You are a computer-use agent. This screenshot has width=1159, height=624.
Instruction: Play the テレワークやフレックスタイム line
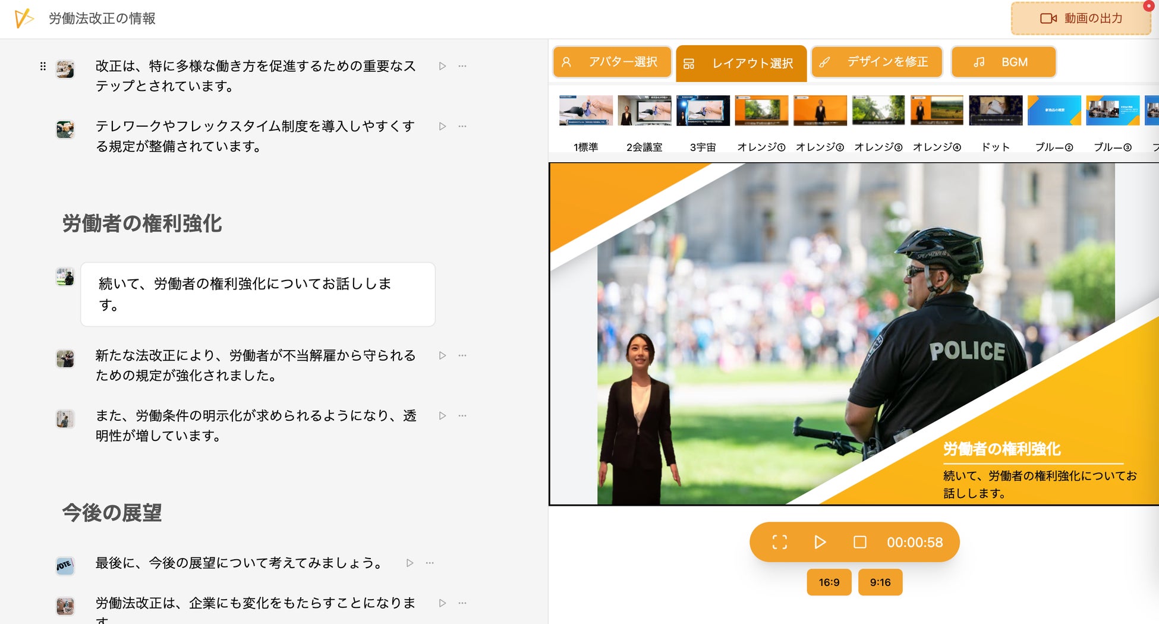(442, 126)
